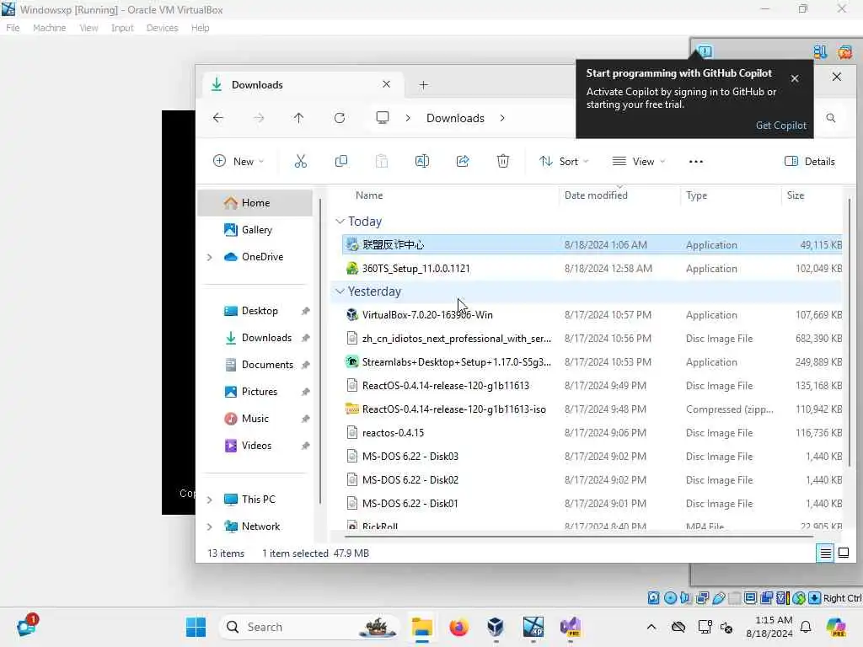The height and width of the screenshot is (647, 863).
Task: Click the Copilot icon in taskbar corner
Action: tap(836, 627)
